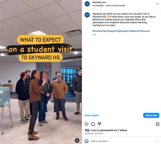Open comments via the speech bubble icon
Screen dimensions: 161x144
tap(93, 124)
